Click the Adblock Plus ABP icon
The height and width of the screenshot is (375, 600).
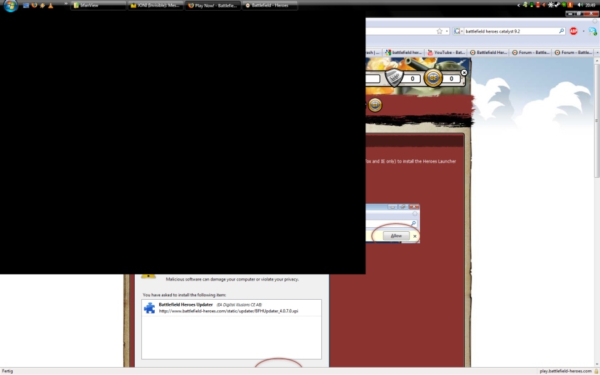[573, 31]
